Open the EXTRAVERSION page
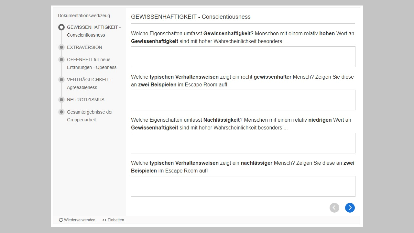Viewport: 414px width, 233px height. click(x=84, y=47)
